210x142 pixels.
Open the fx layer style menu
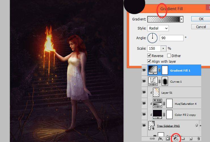pyautogui.click(x=160, y=139)
